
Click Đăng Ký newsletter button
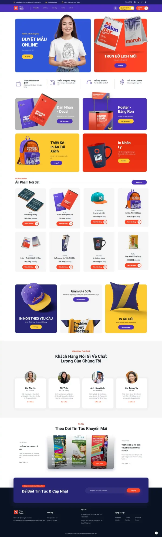coord(133,490)
